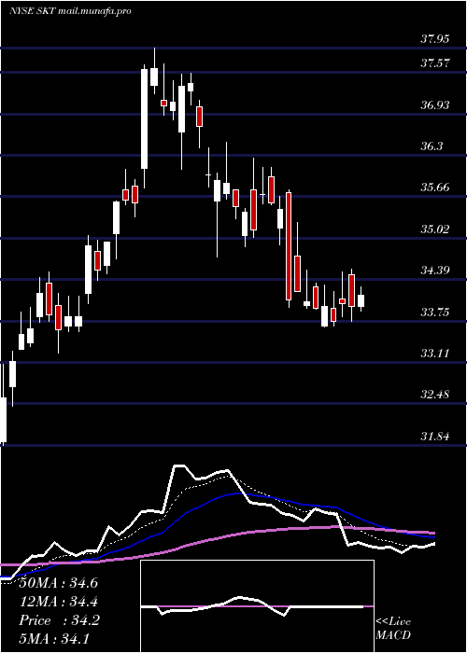
Task: Click the 37.57 price level label
Action: pyautogui.click(x=434, y=63)
